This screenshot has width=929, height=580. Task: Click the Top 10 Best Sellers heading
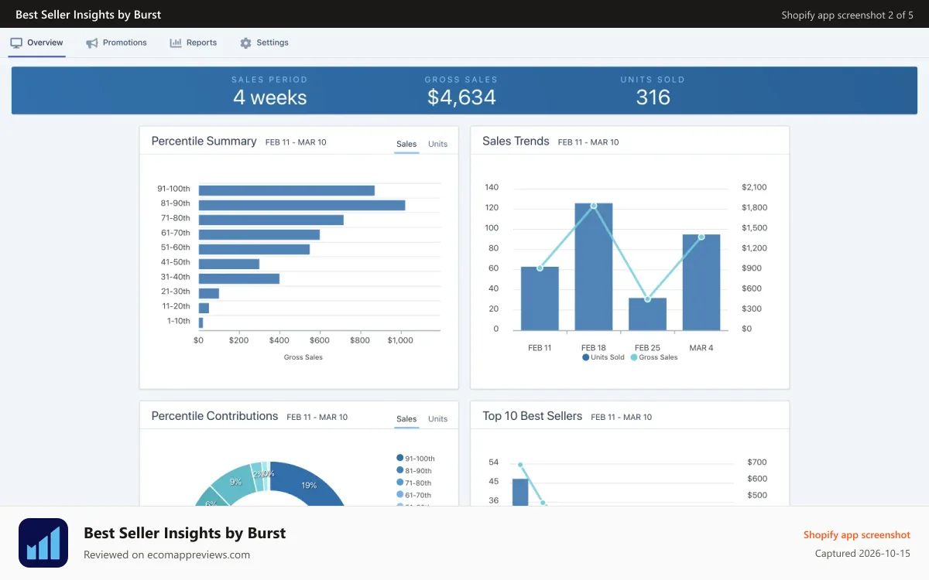coord(532,416)
